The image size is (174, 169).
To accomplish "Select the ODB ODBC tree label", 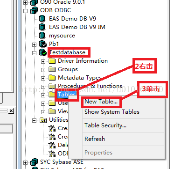I will click(56, 10).
